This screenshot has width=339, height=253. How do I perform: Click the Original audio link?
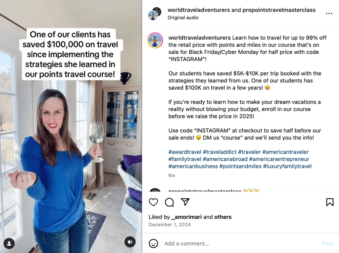coord(183,18)
